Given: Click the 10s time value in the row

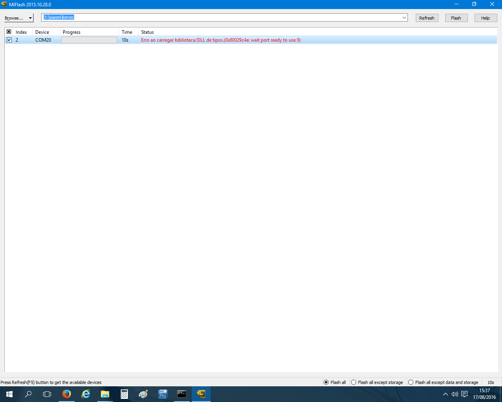Looking at the screenshot, I should click(125, 40).
